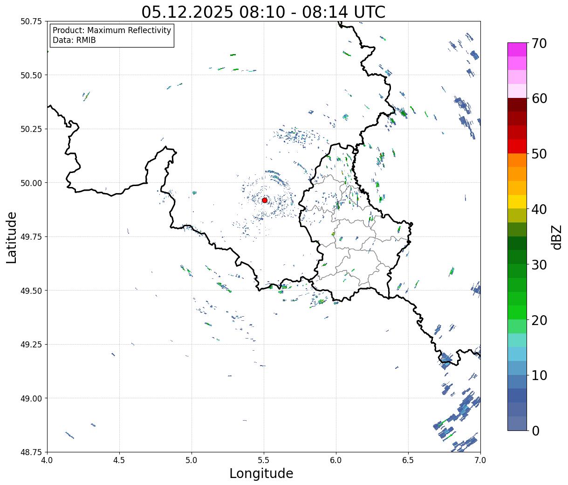Click the plot title showing 05.12.2025 time
568x485 pixels.
(263, 12)
